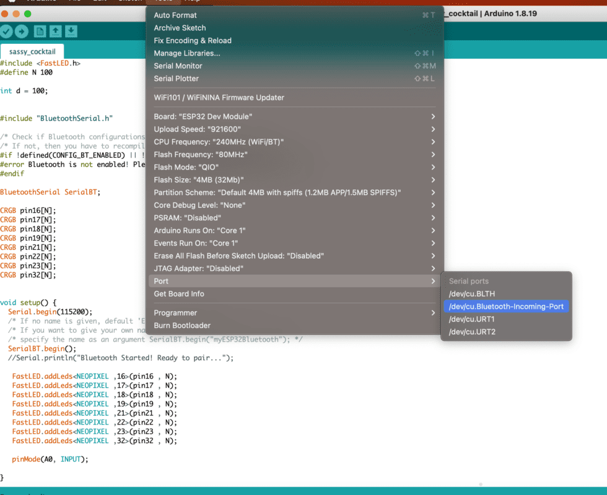Click the New sketch page icon
607x495 pixels.
[x=40, y=32]
